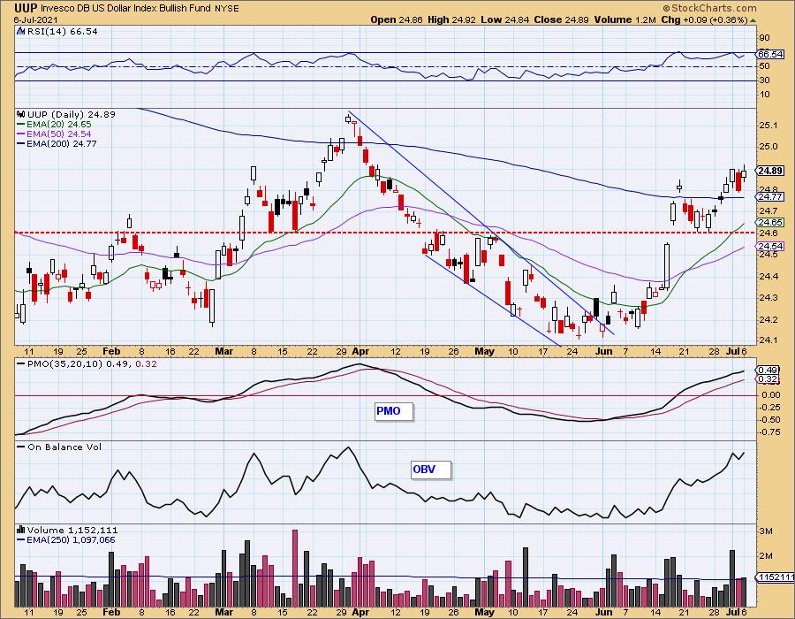
Task: Click the blue EMA(200) legend line swatch
Action: click(x=21, y=143)
